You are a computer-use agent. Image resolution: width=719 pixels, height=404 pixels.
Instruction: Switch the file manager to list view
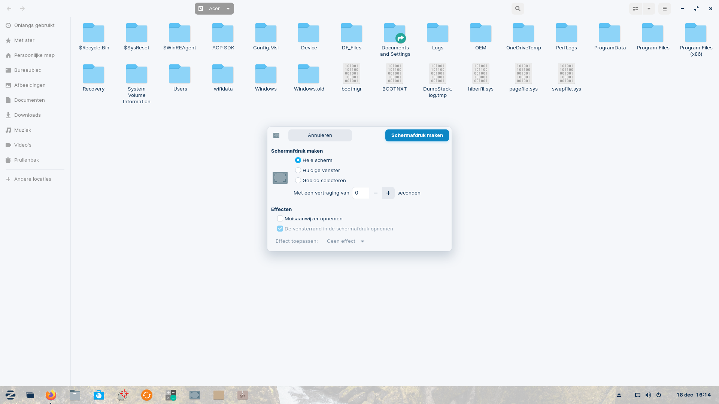click(x=635, y=9)
